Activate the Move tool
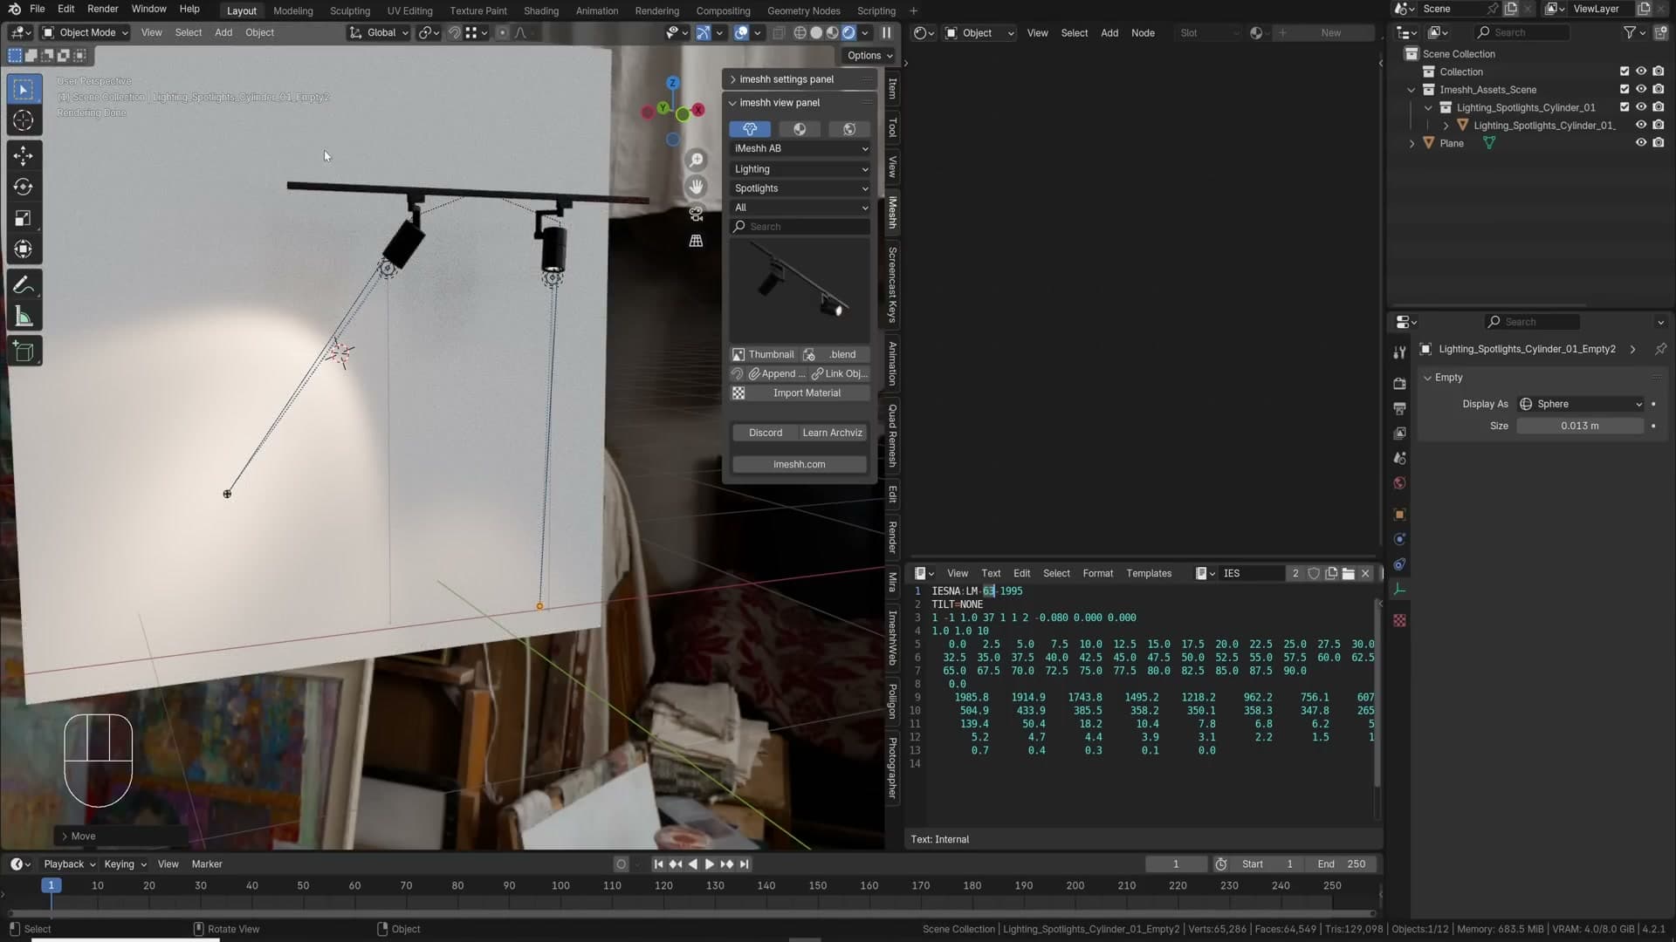The height and width of the screenshot is (942, 1676). (x=24, y=156)
